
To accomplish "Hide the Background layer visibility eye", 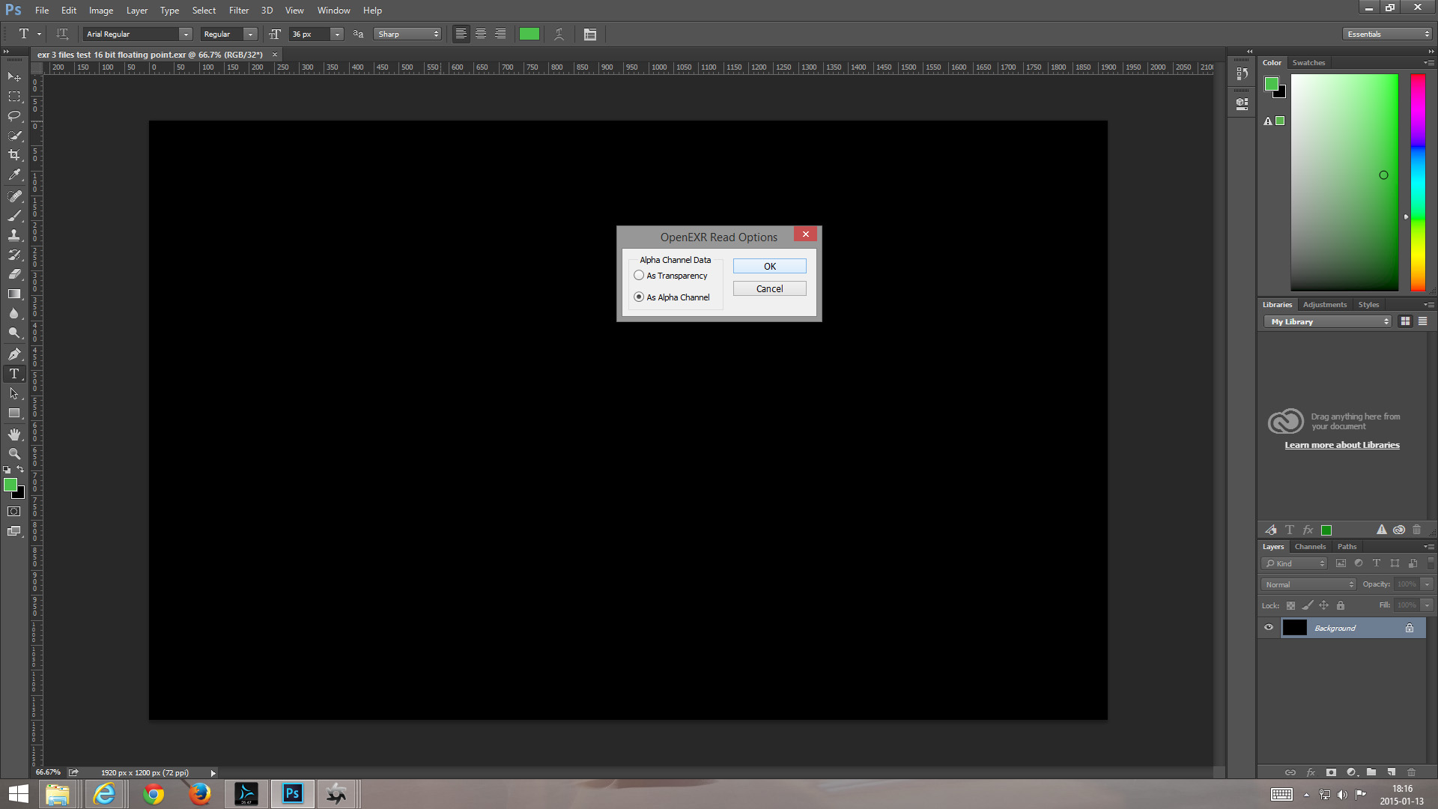I will pyautogui.click(x=1269, y=628).
